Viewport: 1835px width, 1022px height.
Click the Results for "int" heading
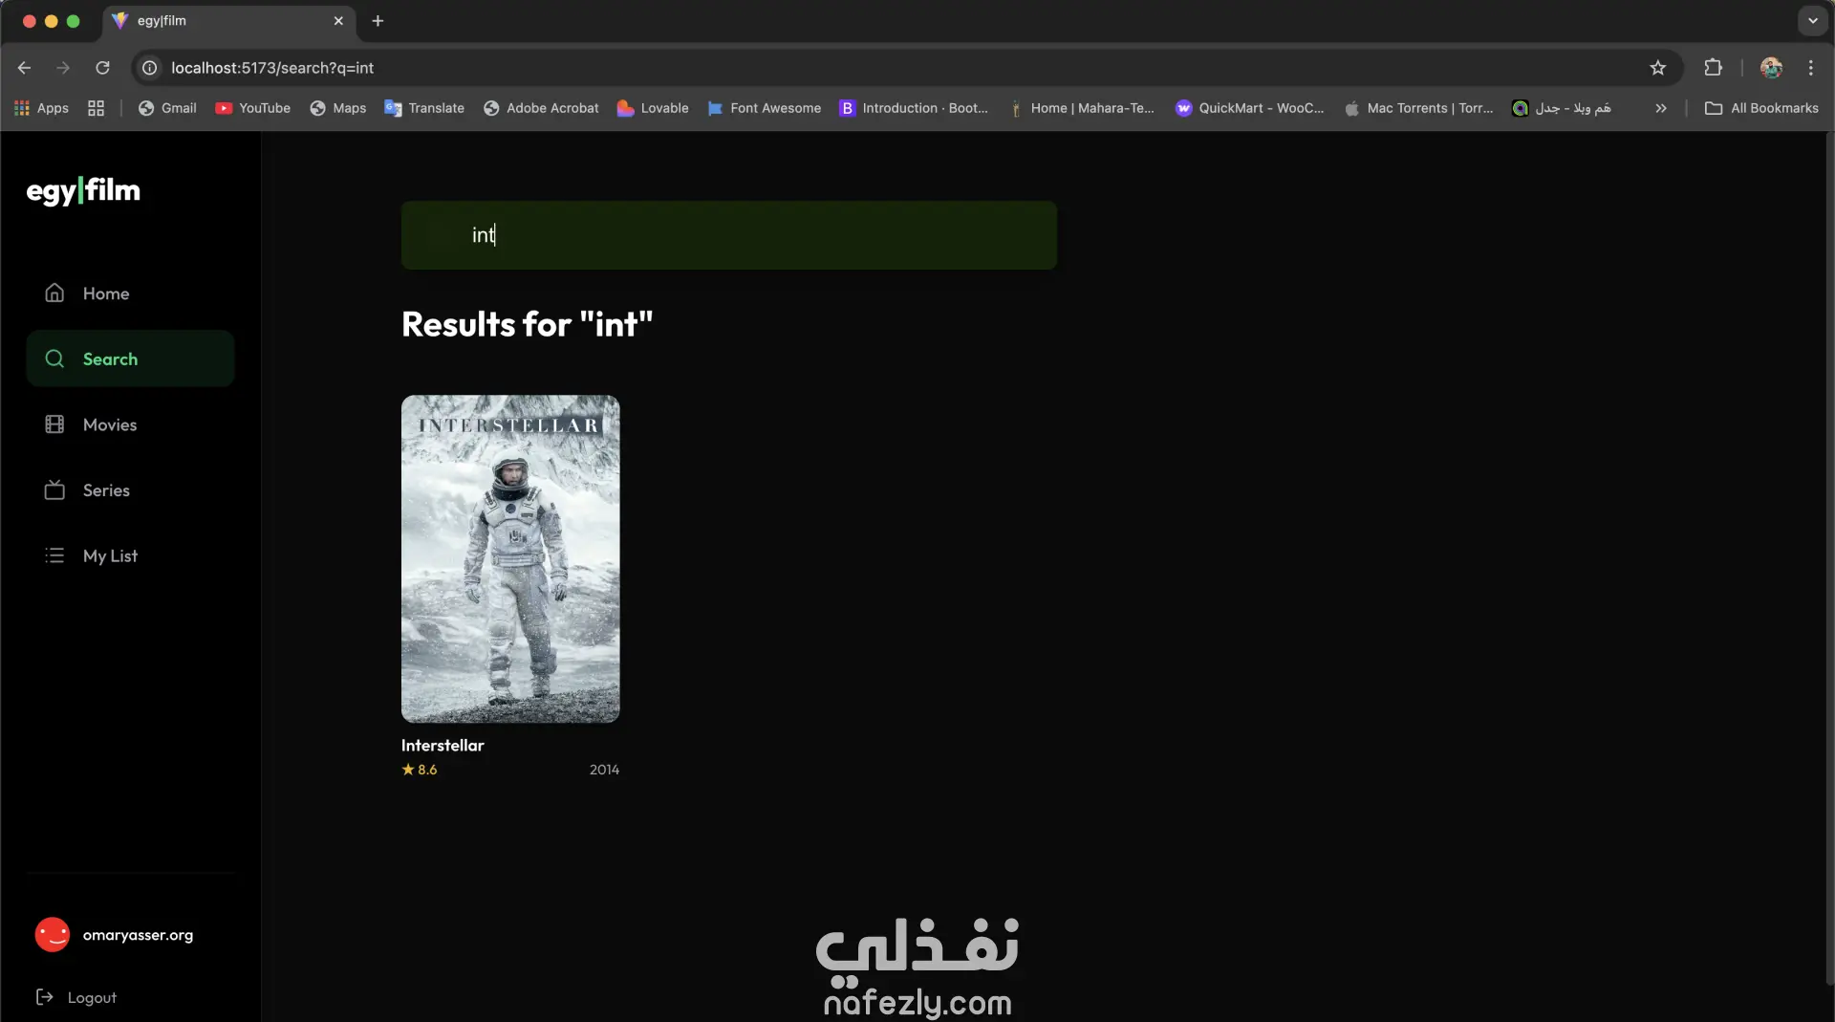coord(527,324)
